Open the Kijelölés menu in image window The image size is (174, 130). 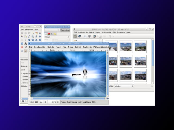coord(50,47)
